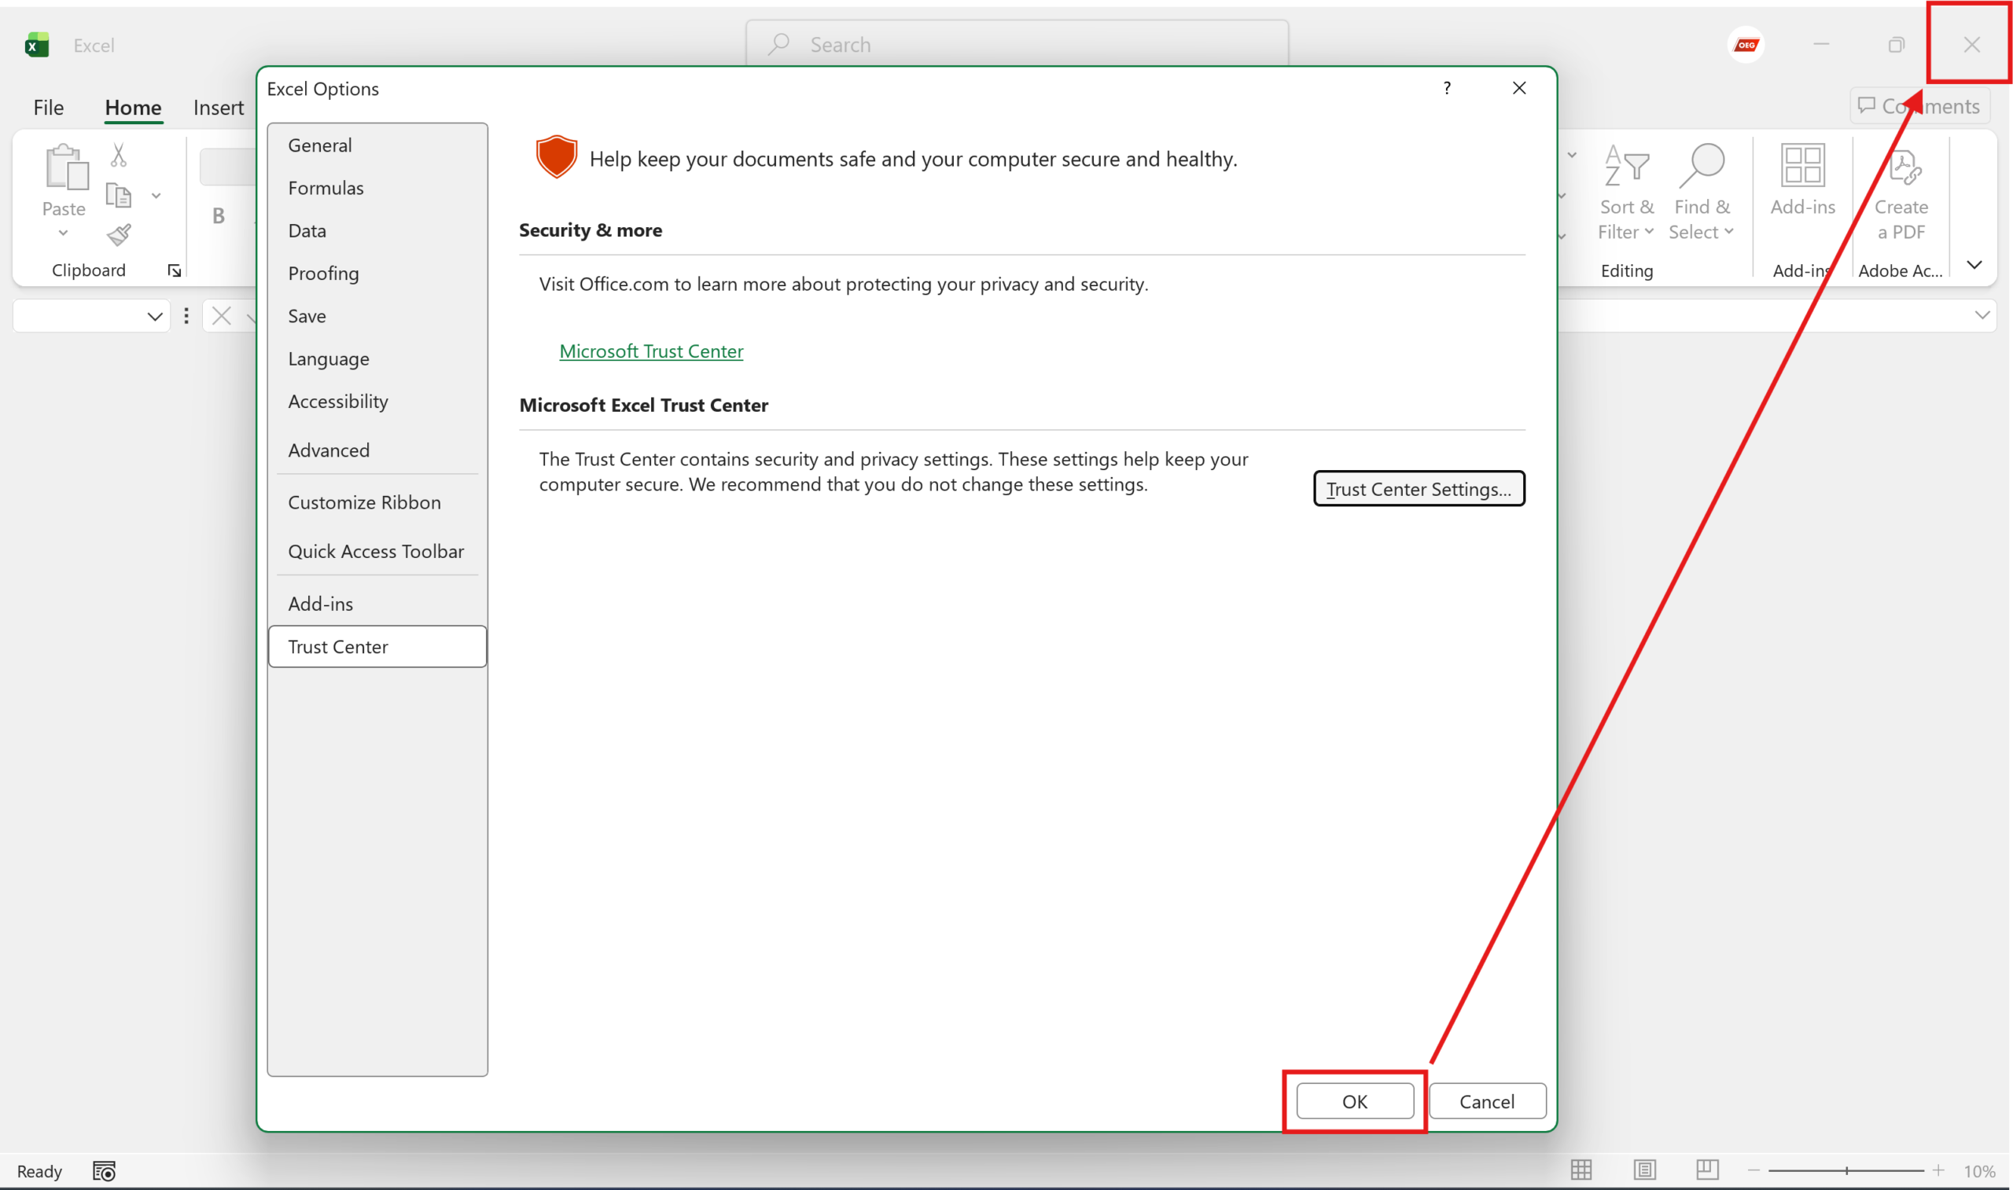Open Accessibility options category

click(377, 402)
